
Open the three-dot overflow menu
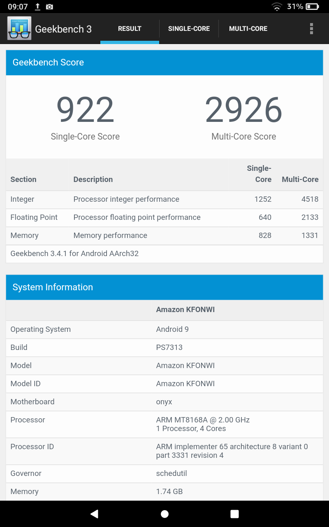point(311,28)
